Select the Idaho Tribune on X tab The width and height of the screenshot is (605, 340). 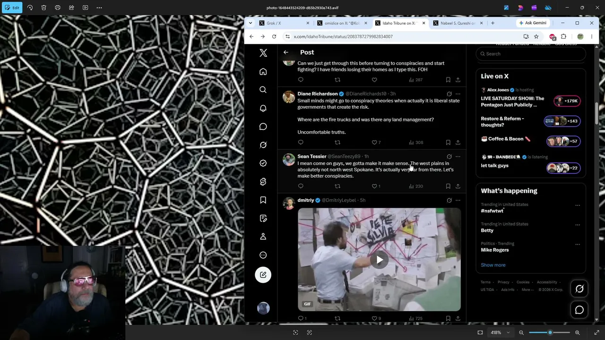[x=400, y=23]
